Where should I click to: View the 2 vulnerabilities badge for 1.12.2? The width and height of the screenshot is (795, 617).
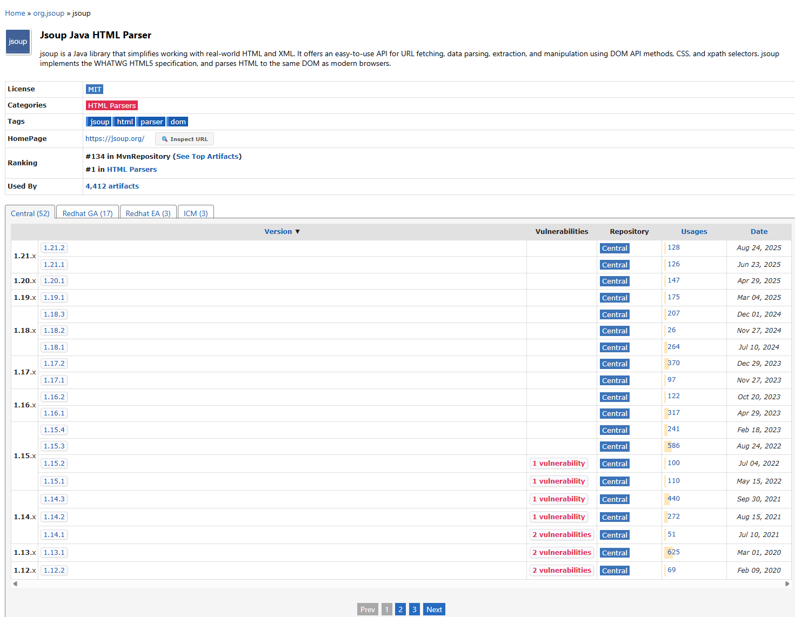562,571
